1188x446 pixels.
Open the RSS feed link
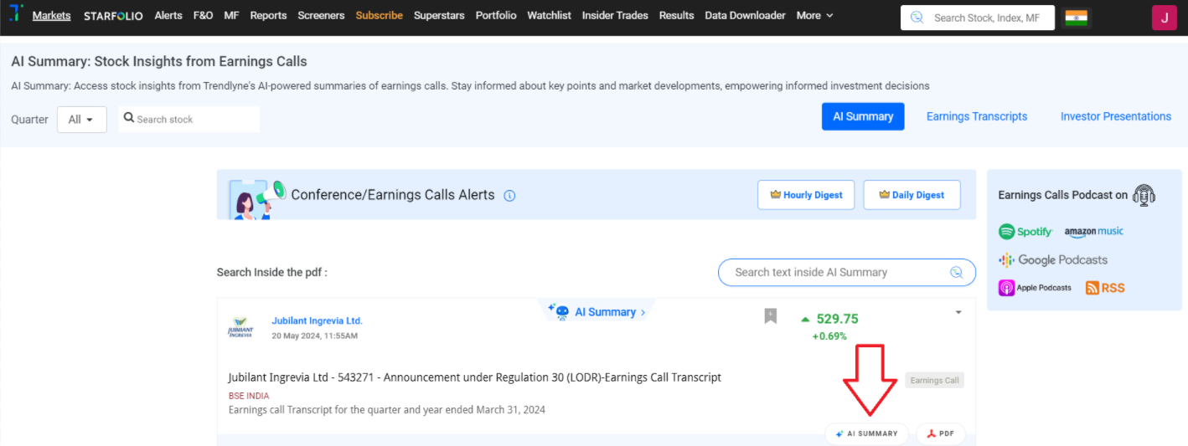[1105, 288]
